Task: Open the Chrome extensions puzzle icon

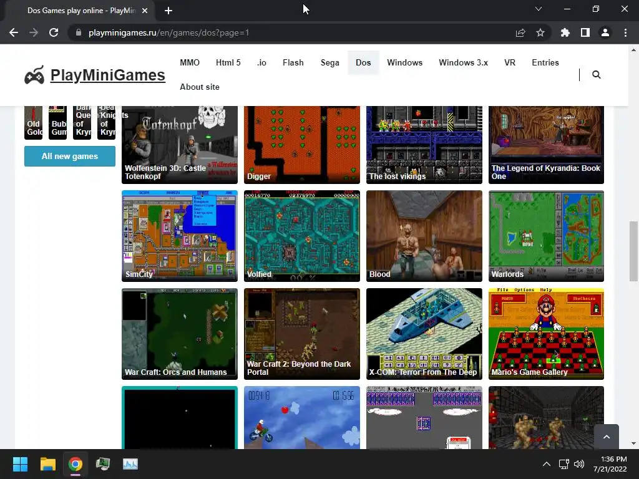Action: click(x=565, y=32)
